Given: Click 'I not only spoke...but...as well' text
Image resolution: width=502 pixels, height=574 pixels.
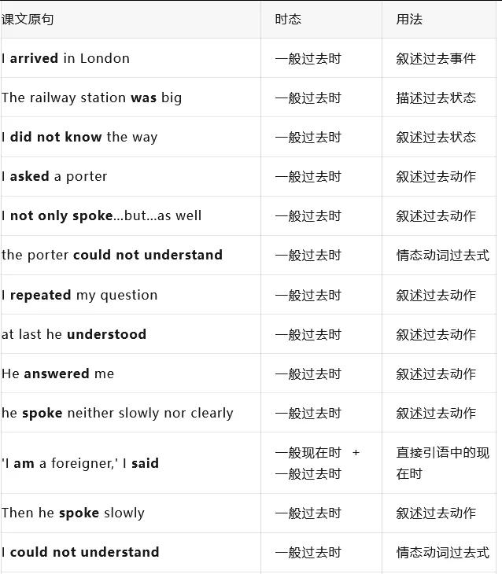Looking at the screenshot, I should (x=102, y=215).
